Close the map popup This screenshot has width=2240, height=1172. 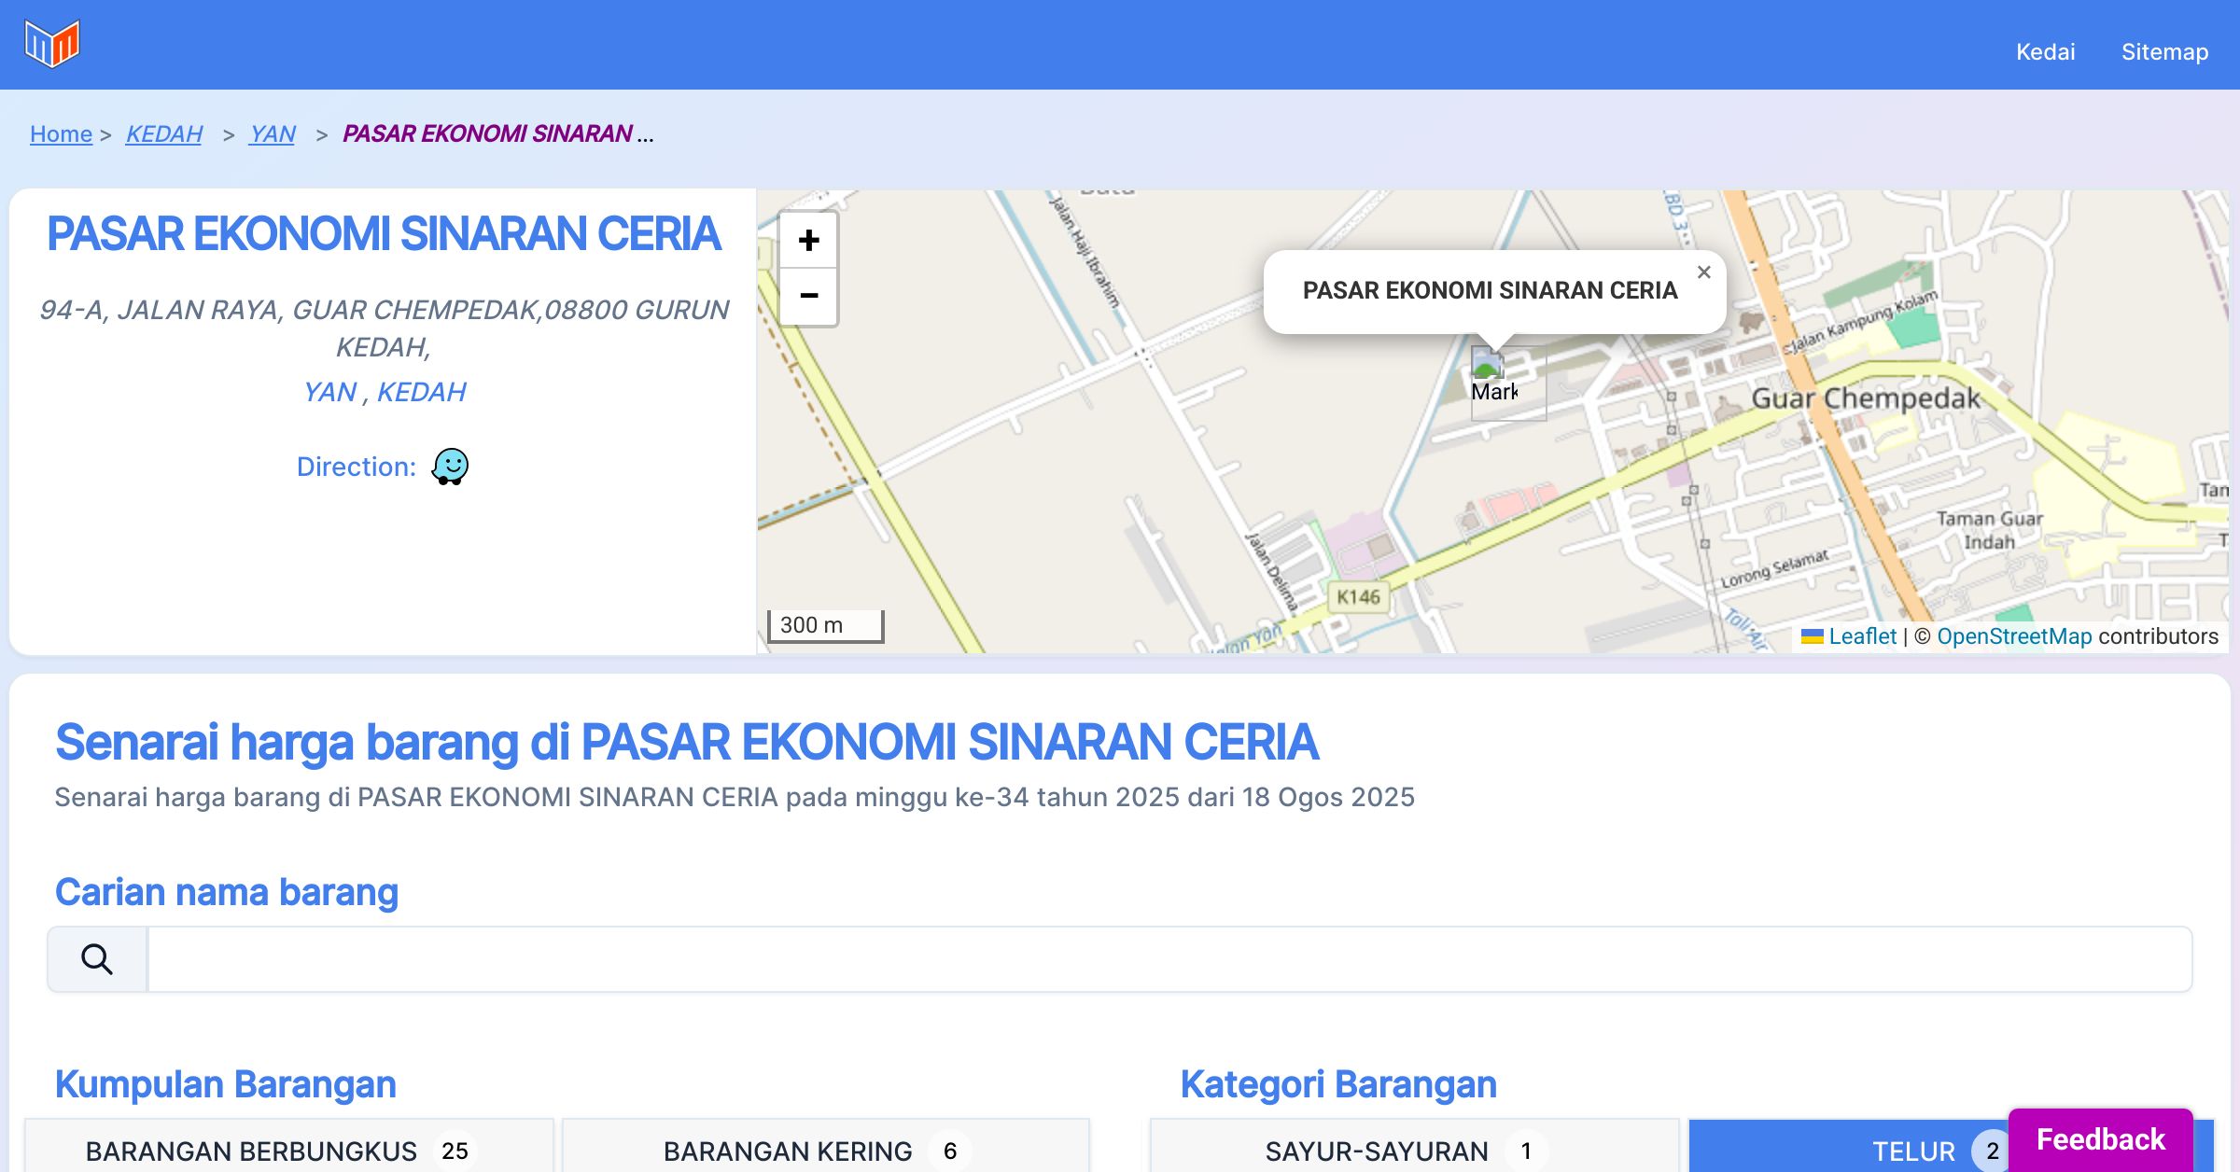pos(1703,272)
